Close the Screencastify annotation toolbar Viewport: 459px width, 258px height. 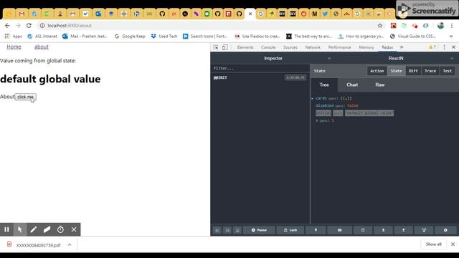click(74, 229)
